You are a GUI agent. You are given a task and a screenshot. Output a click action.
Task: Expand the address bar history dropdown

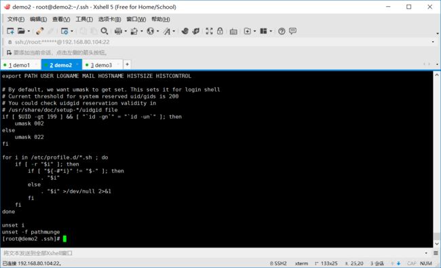coord(433,42)
